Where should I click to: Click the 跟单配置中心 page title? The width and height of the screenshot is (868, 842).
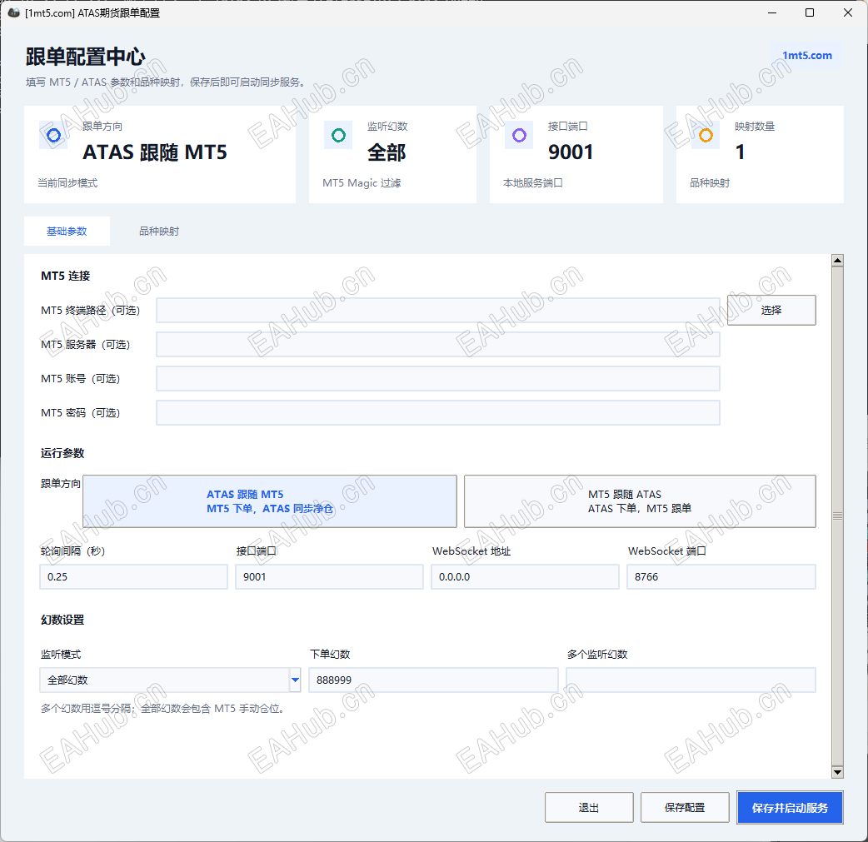85,57
